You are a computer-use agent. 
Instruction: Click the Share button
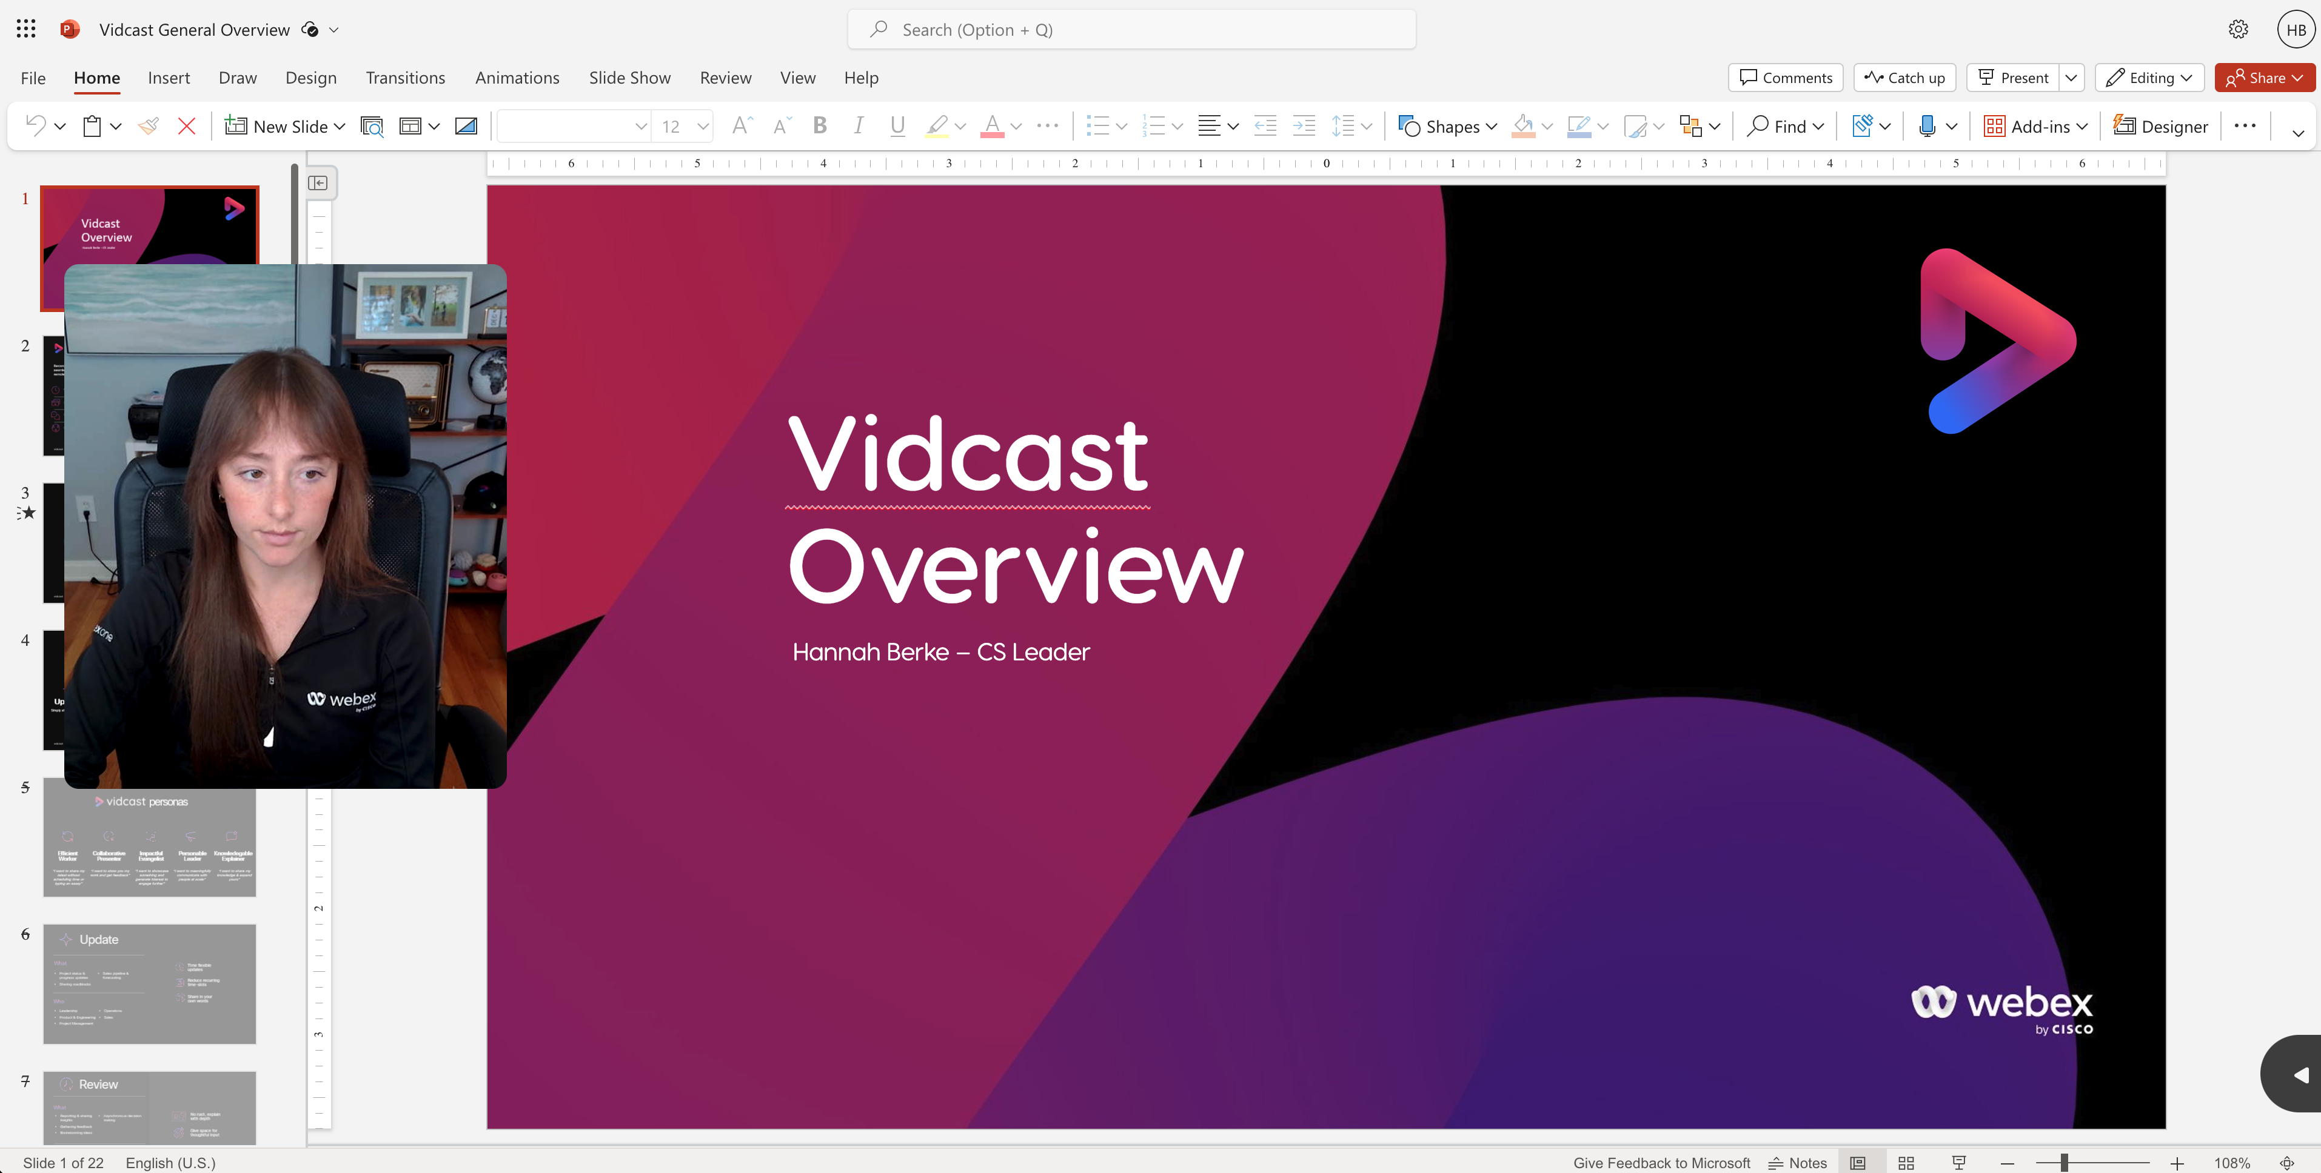click(2264, 78)
